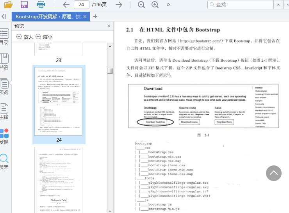Click the 2.1 section heading text
Image resolution: width=289 pixels, height=213 pixels.
[173, 30]
